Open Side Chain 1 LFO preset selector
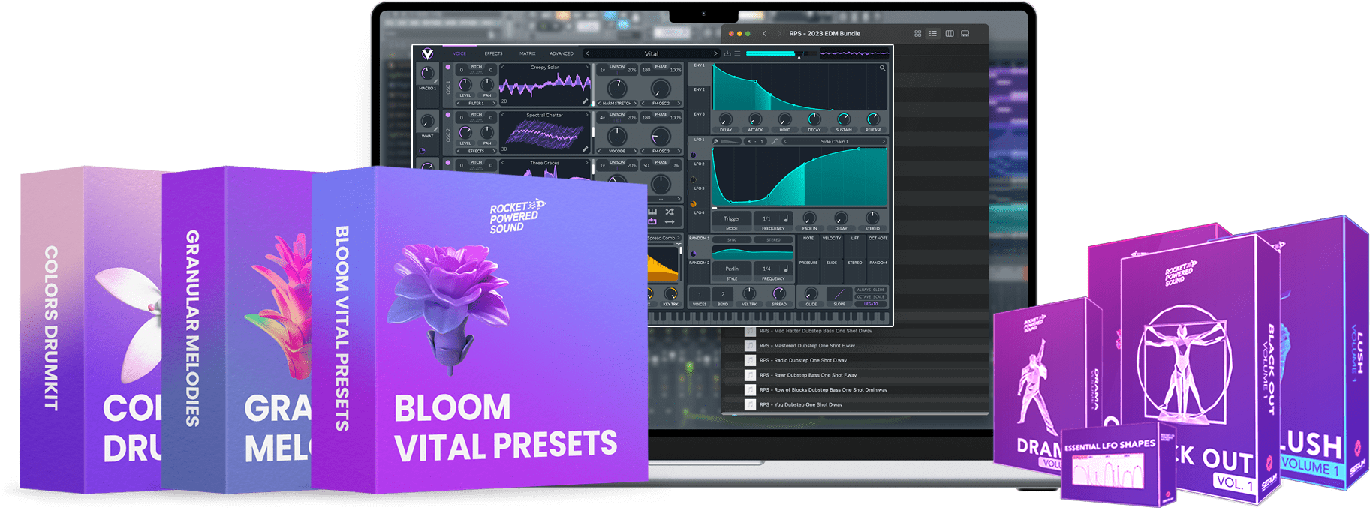The image size is (1370, 508). [x=834, y=141]
